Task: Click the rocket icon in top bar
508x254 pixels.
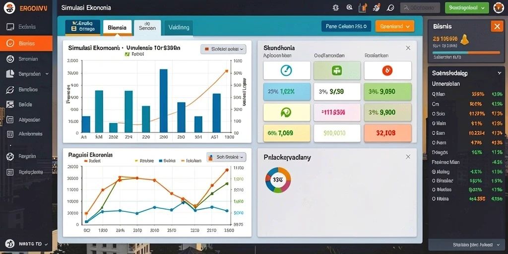Action: [377, 7]
